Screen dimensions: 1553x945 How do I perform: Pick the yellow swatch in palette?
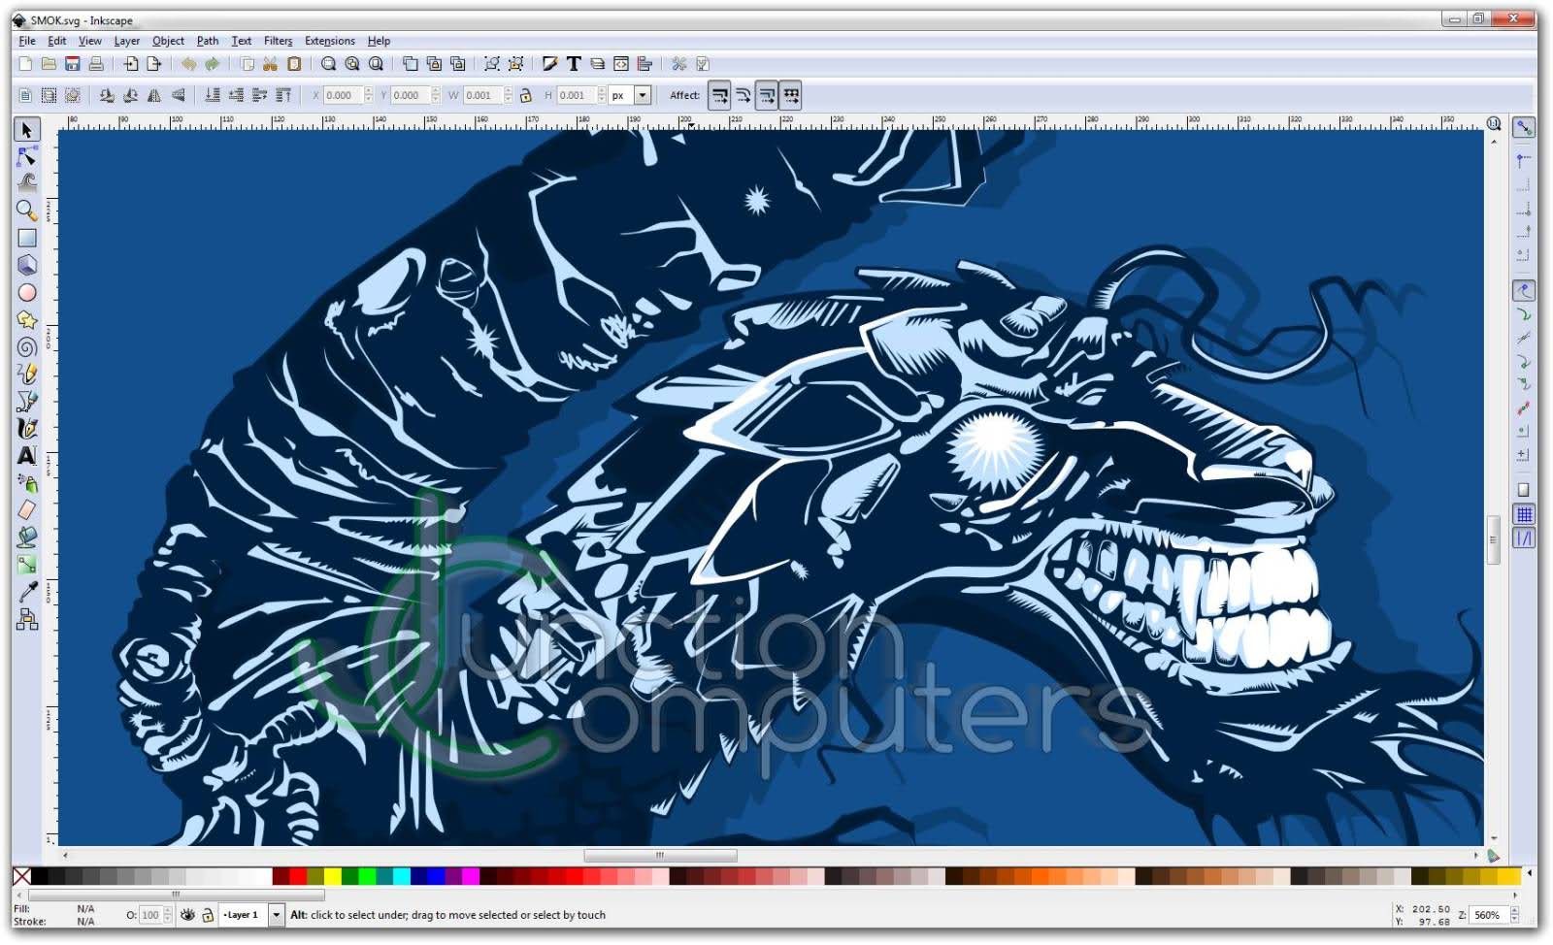[332, 877]
